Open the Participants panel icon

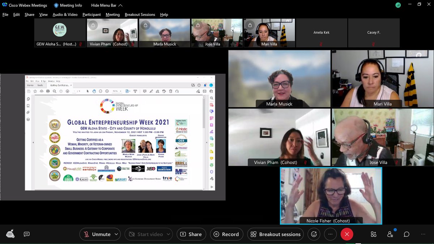point(390,234)
